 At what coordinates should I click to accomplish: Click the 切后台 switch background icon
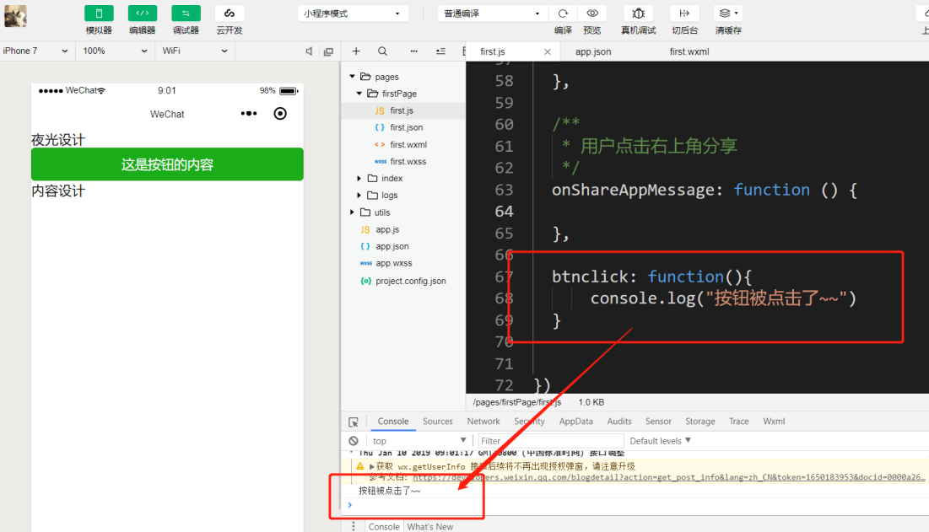tap(684, 13)
